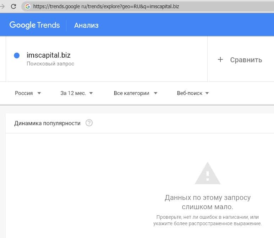The height and width of the screenshot is (238, 274).
Task: Click the gray warning triangle icon
Action: (x=208, y=173)
